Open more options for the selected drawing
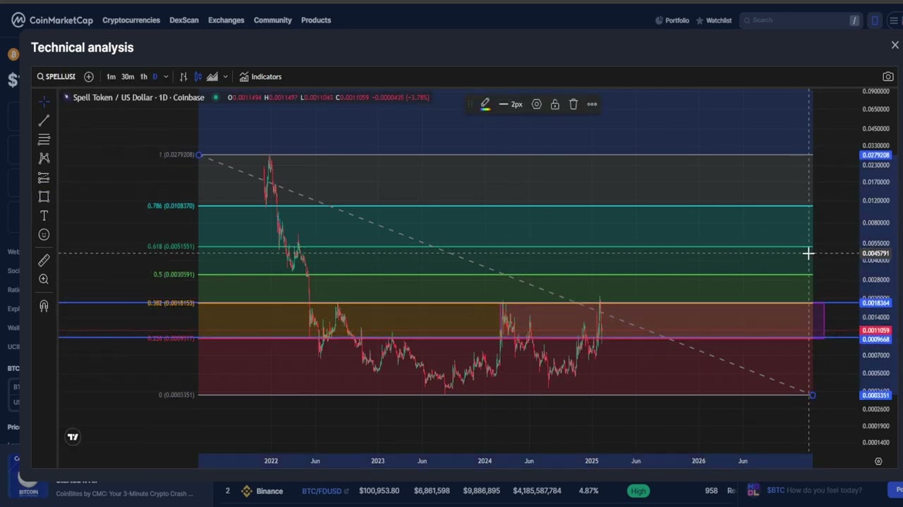The width and height of the screenshot is (903, 507). [x=592, y=104]
